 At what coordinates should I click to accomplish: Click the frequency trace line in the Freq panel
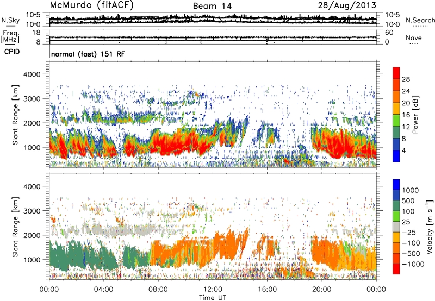click(x=213, y=37)
